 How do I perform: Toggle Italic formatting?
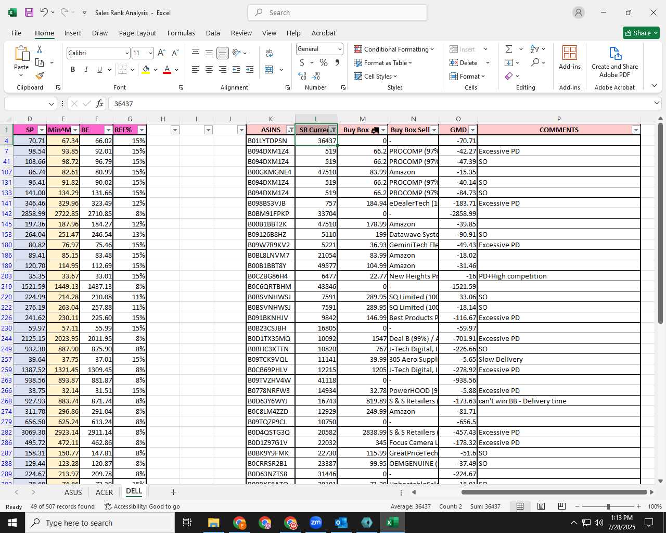86,70
